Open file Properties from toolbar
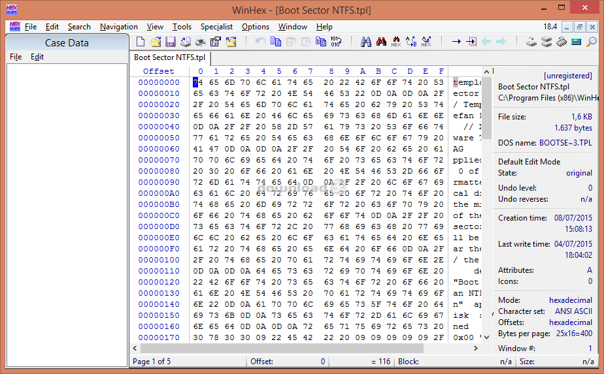 [216, 42]
